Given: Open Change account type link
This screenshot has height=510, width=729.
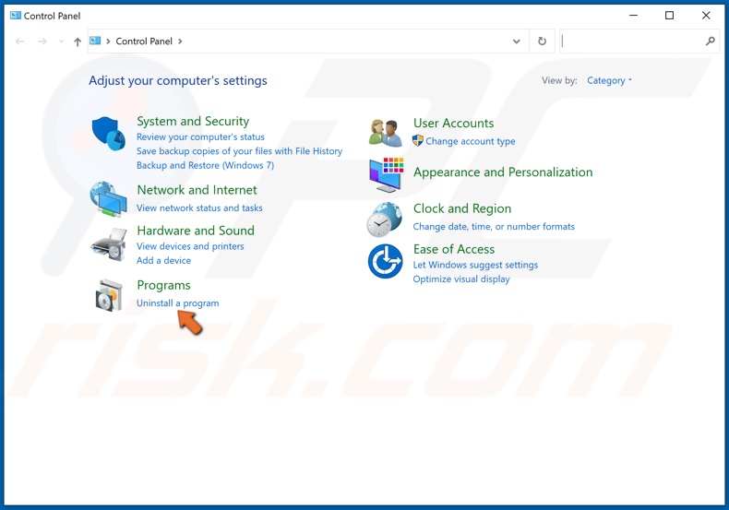Looking at the screenshot, I should [x=470, y=142].
